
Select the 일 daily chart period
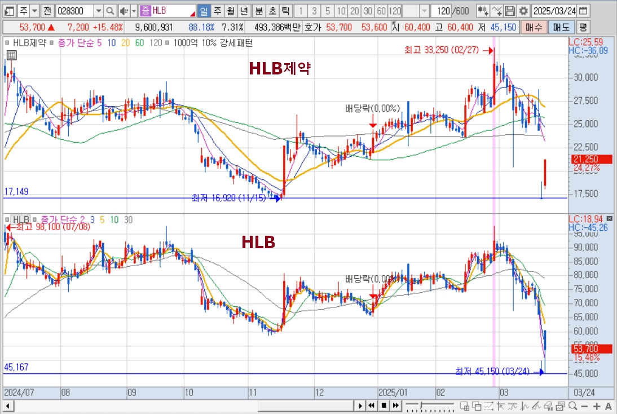(204, 11)
